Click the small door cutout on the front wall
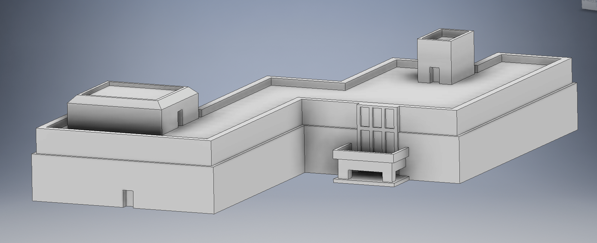 click(x=128, y=199)
